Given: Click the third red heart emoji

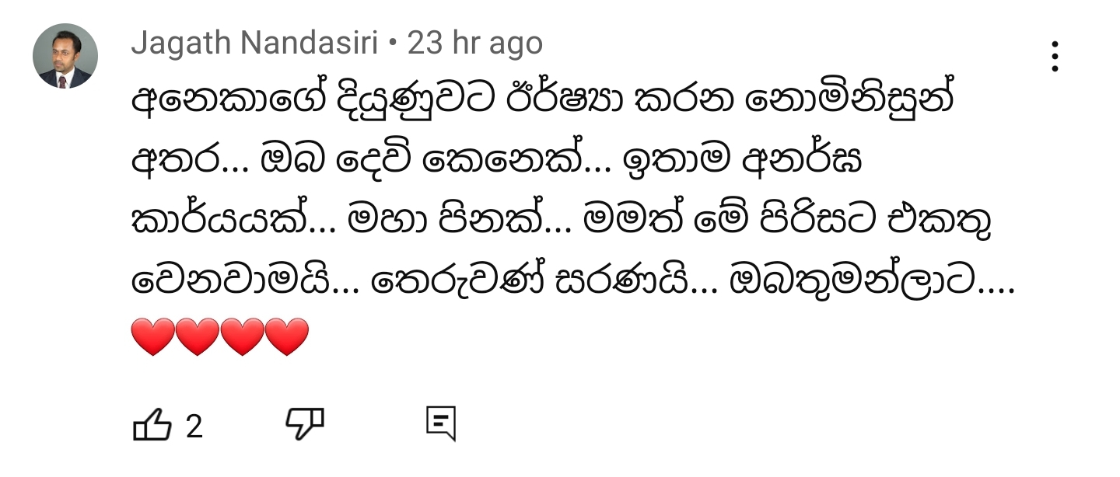Looking at the screenshot, I should click(x=243, y=337).
